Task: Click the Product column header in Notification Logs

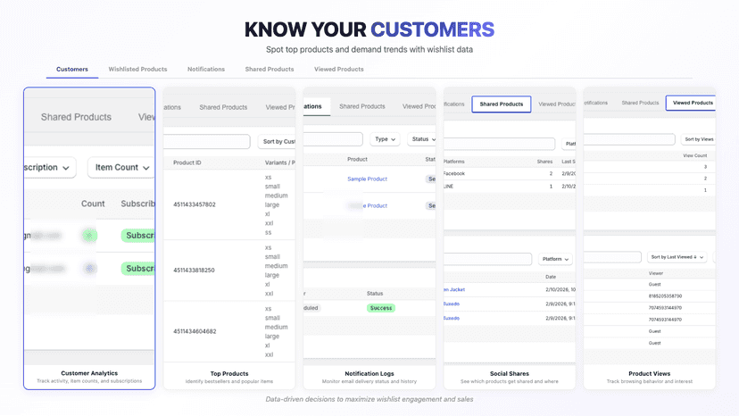Action: coord(357,160)
